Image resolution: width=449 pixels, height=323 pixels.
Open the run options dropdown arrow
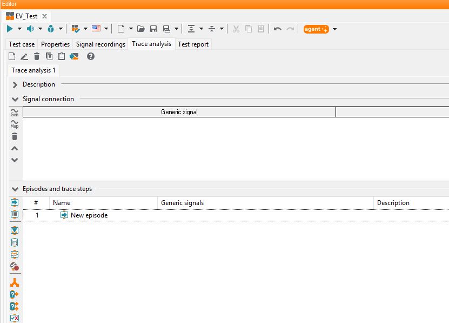19,29
